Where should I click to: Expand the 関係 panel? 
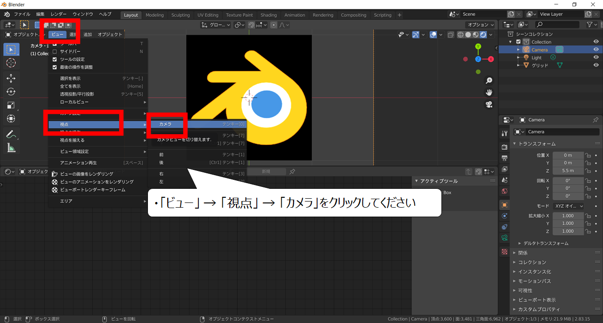coord(523,253)
